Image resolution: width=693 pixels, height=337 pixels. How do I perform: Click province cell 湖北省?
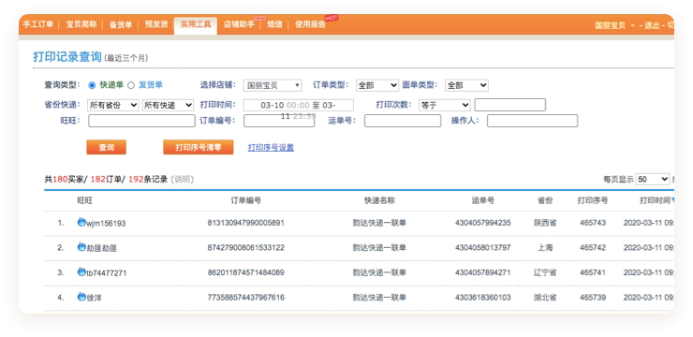click(545, 298)
